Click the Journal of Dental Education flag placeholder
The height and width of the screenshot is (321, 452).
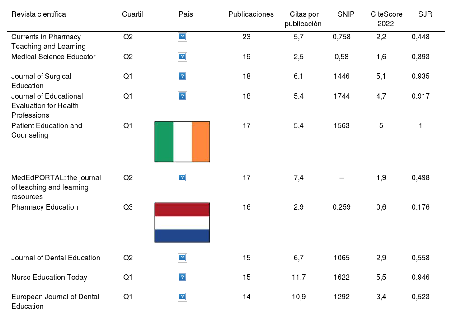point(182,258)
